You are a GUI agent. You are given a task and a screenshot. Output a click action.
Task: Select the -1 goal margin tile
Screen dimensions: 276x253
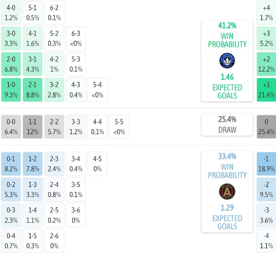click(266, 163)
